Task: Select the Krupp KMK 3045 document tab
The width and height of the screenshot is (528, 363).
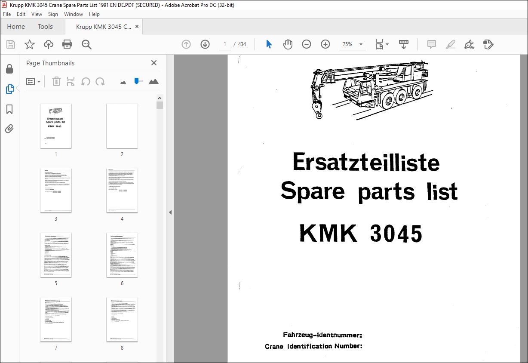Action: [x=104, y=27]
